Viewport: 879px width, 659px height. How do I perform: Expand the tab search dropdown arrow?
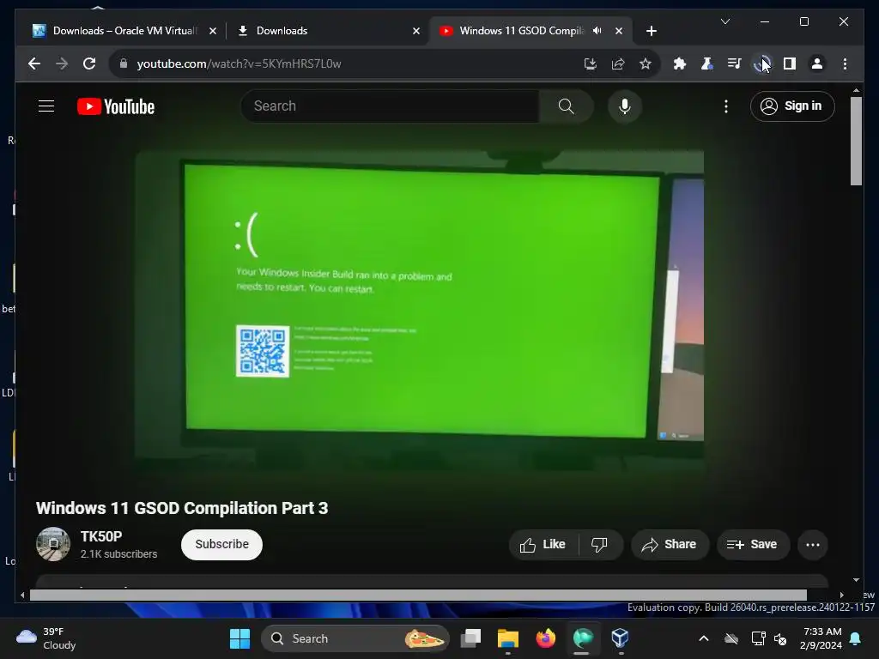(724, 21)
